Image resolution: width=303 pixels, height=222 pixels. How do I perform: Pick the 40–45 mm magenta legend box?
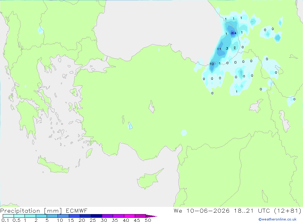pyautogui.click(x=129, y=216)
